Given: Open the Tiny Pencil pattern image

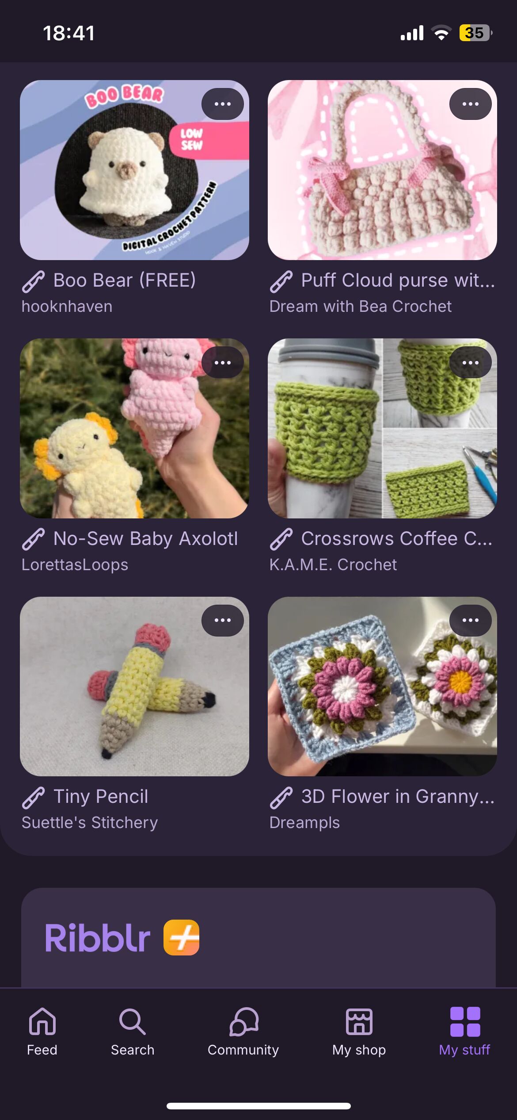Looking at the screenshot, I should [x=134, y=687].
